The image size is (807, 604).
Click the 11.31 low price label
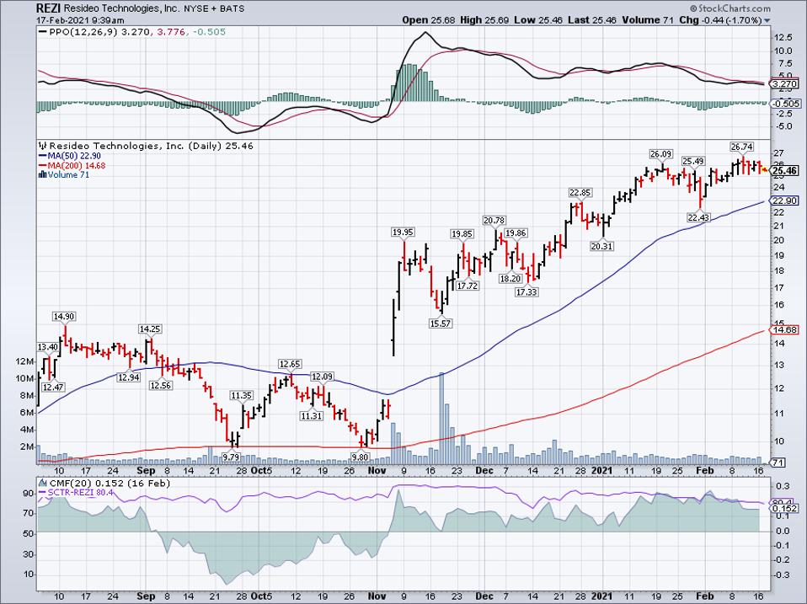(312, 416)
